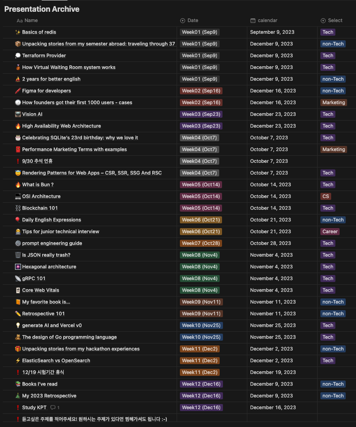Open the Name column header menu
This screenshot has height=427, width=356.
27,21
